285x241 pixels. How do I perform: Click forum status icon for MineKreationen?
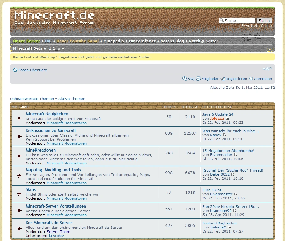19,156
